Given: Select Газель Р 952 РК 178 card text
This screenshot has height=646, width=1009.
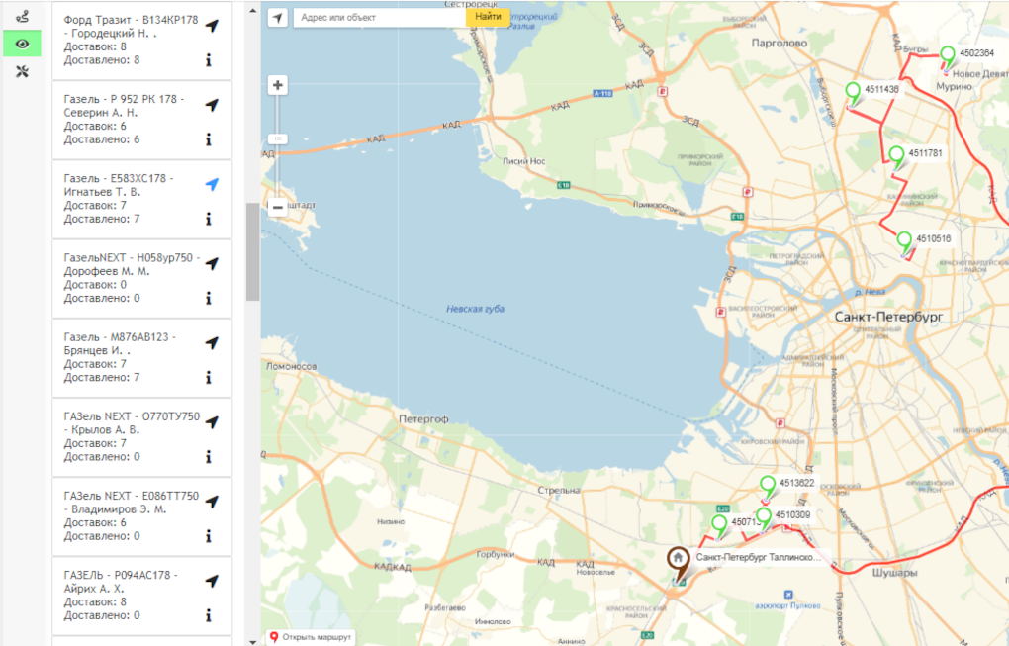Looking at the screenshot, I should click(124, 119).
